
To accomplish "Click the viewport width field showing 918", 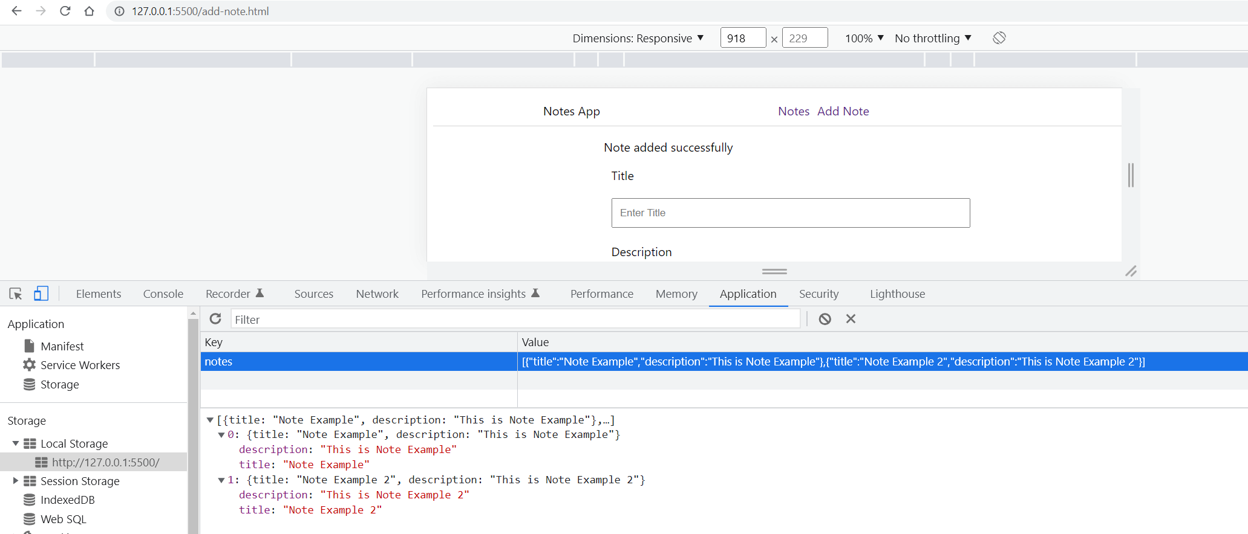I will tap(743, 38).
